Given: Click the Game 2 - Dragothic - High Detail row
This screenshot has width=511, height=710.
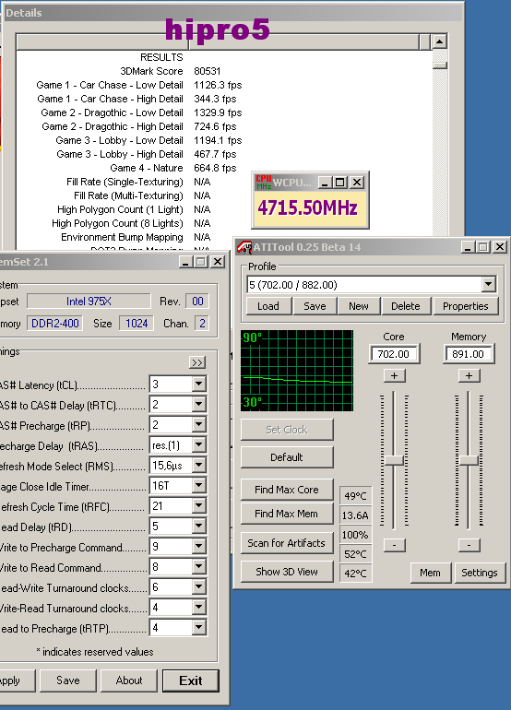Looking at the screenshot, I should 139,126.
